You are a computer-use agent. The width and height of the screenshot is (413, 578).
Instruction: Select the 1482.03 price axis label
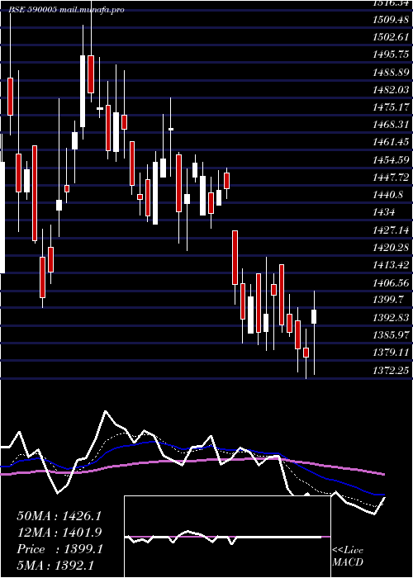point(391,90)
